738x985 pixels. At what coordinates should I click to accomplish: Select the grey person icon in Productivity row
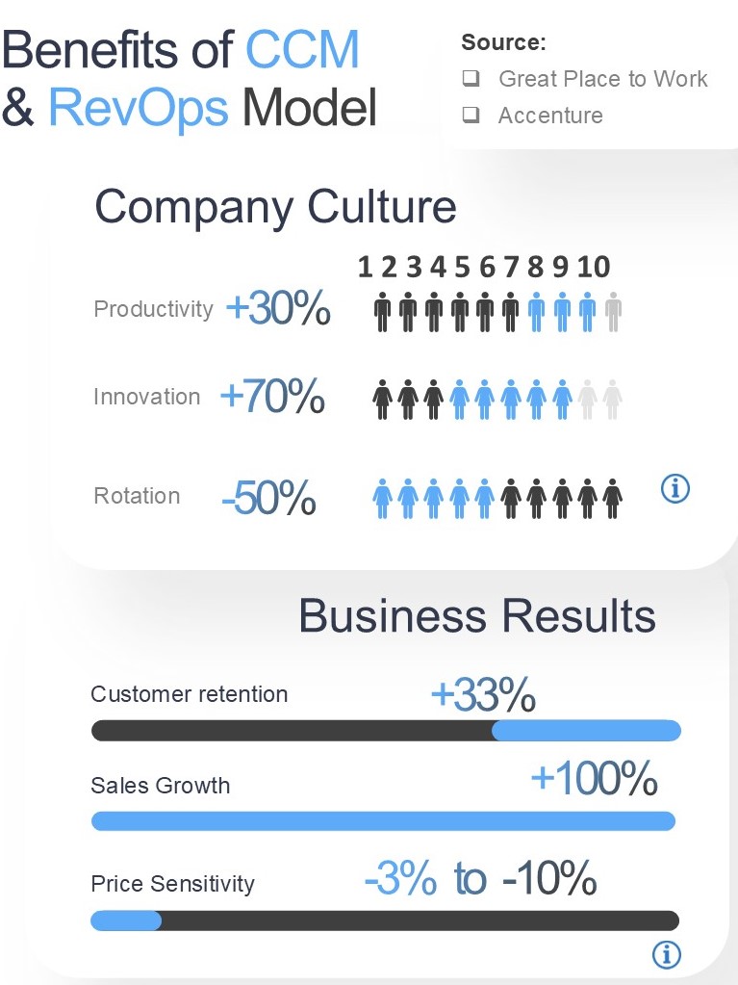click(x=613, y=312)
